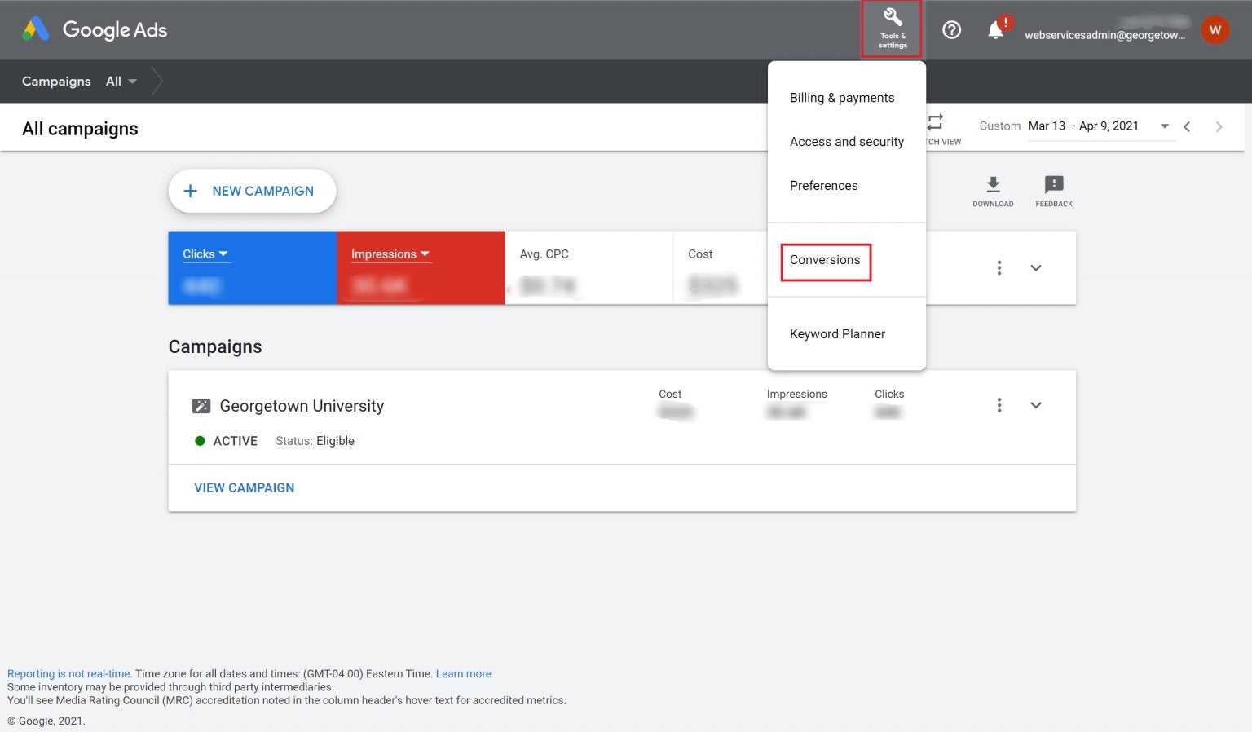Open Keyword Planner from the menu
The width and height of the screenshot is (1252, 732).
(837, 334)
